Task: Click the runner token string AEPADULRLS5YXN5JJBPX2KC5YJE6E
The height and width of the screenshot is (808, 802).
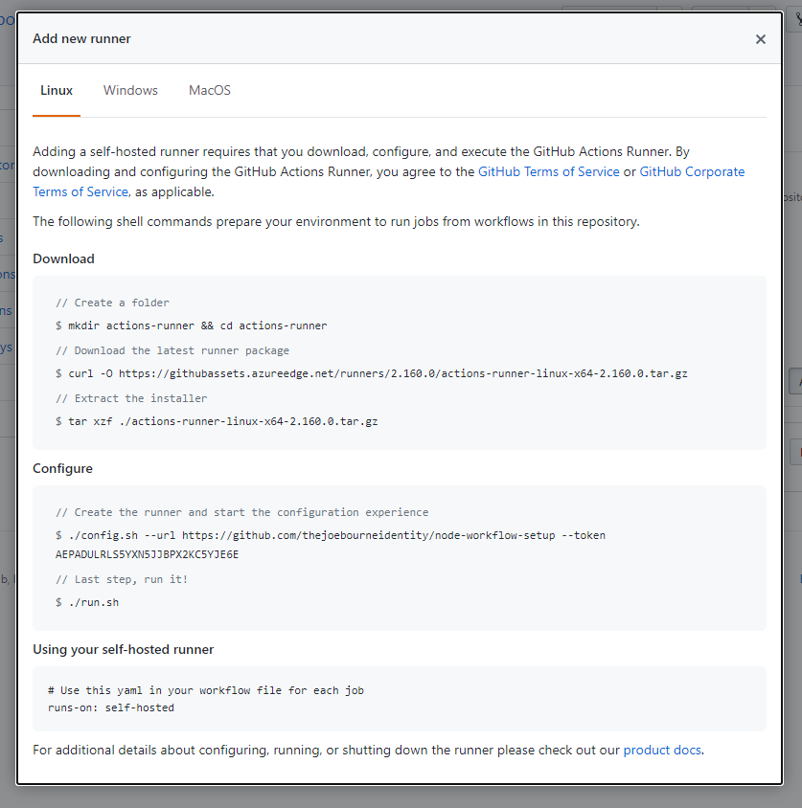Action: point(148,554)
